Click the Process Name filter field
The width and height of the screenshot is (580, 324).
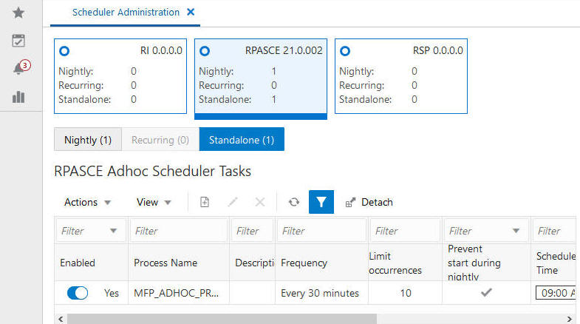178,231
